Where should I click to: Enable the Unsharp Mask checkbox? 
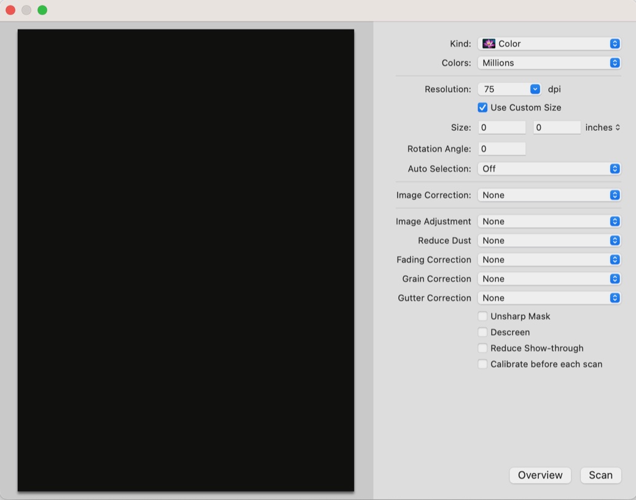[x=482, y=316]
